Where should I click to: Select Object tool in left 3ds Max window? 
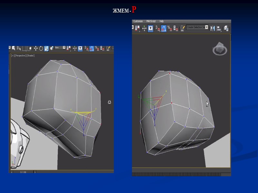(x=14, y=48)
